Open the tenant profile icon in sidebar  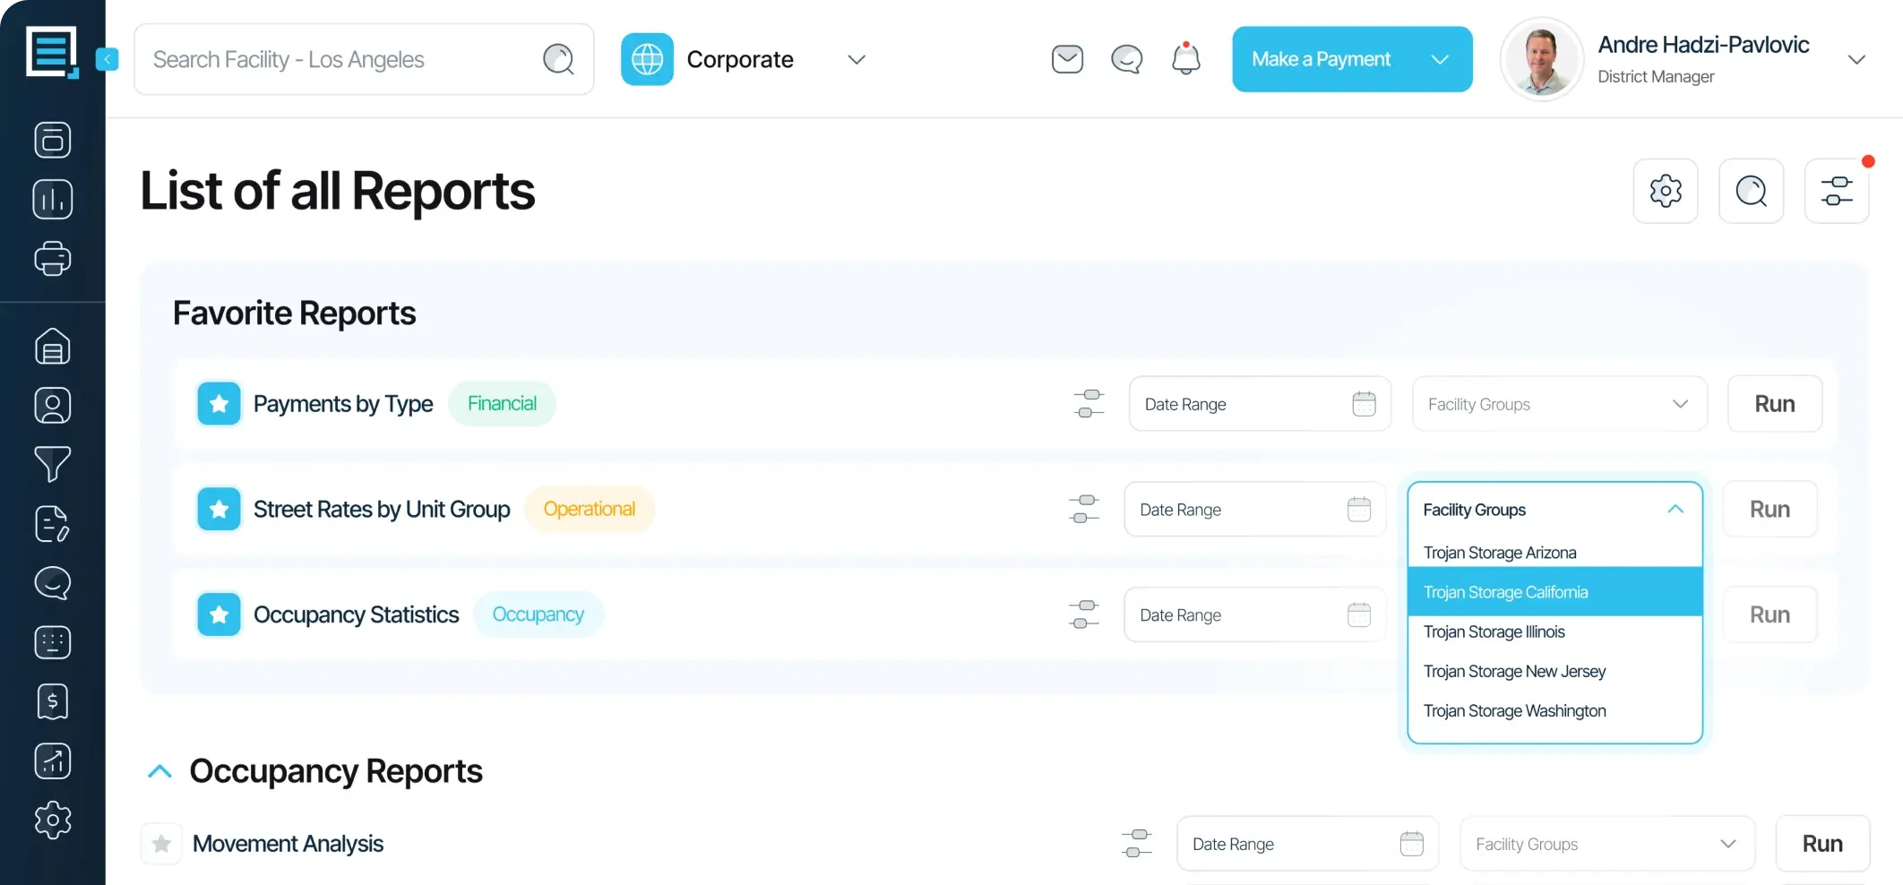point(53,406)
